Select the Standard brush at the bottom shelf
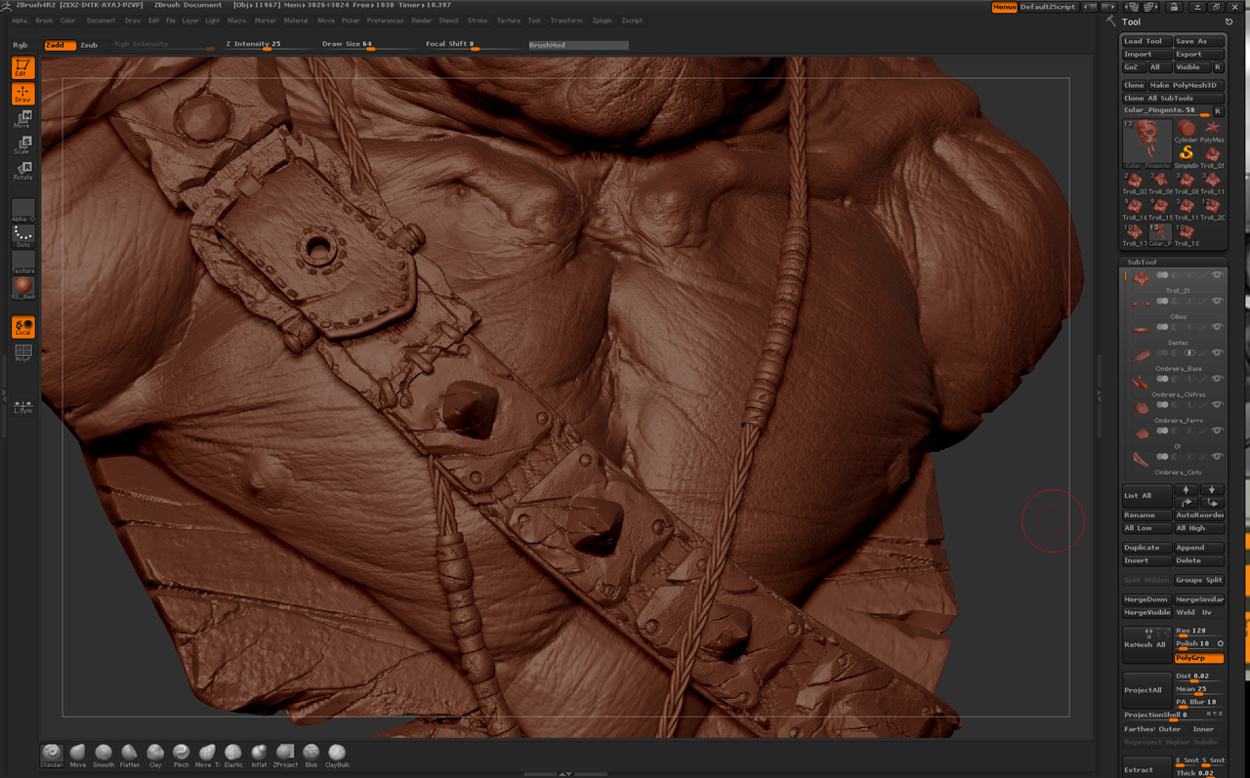1250x778 pixels. point(52,755)
